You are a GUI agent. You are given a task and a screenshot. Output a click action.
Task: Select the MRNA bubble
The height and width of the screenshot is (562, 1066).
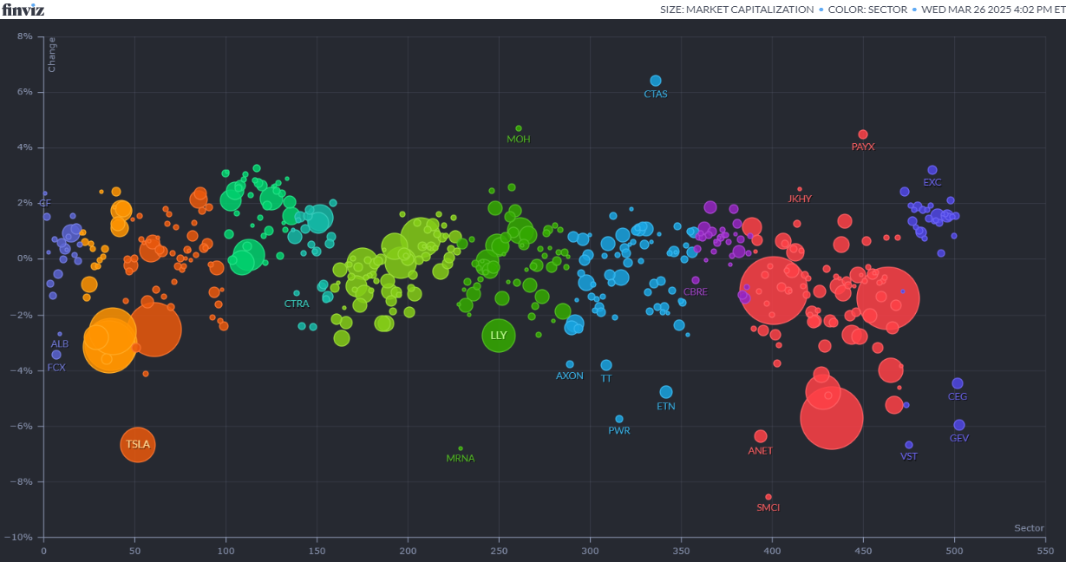[x=461, y=448]
